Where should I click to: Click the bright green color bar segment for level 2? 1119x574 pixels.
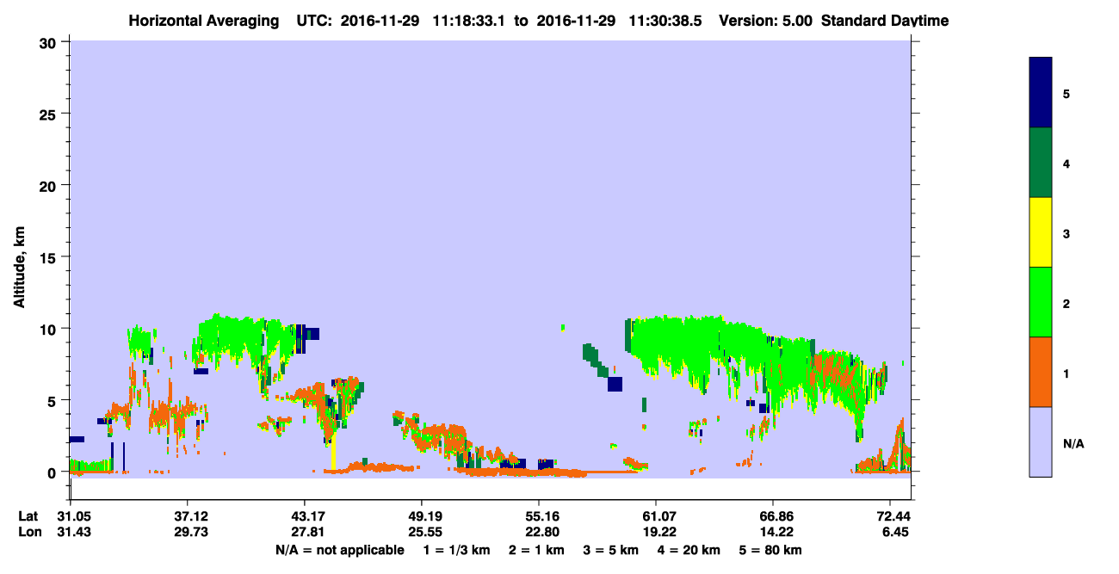(x=1041, y=302)
